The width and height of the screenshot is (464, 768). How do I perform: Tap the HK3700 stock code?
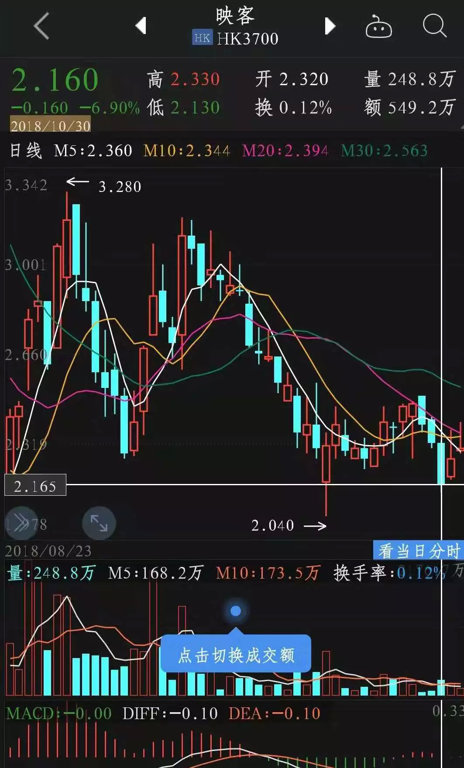247,39
